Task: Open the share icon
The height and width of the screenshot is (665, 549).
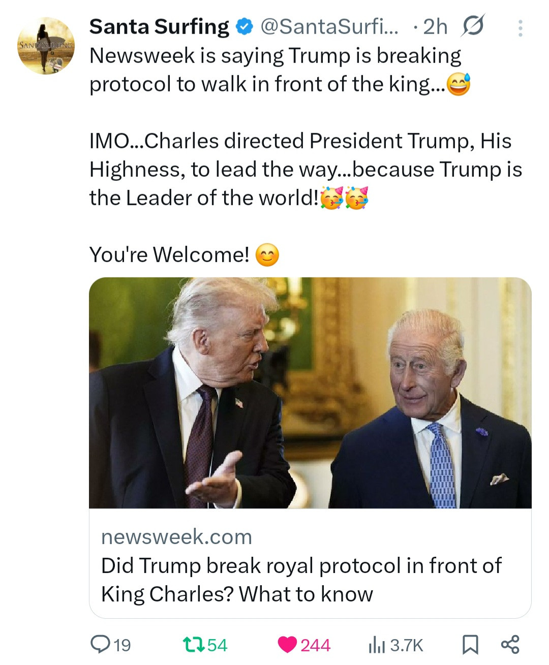Action: point(510,644)
